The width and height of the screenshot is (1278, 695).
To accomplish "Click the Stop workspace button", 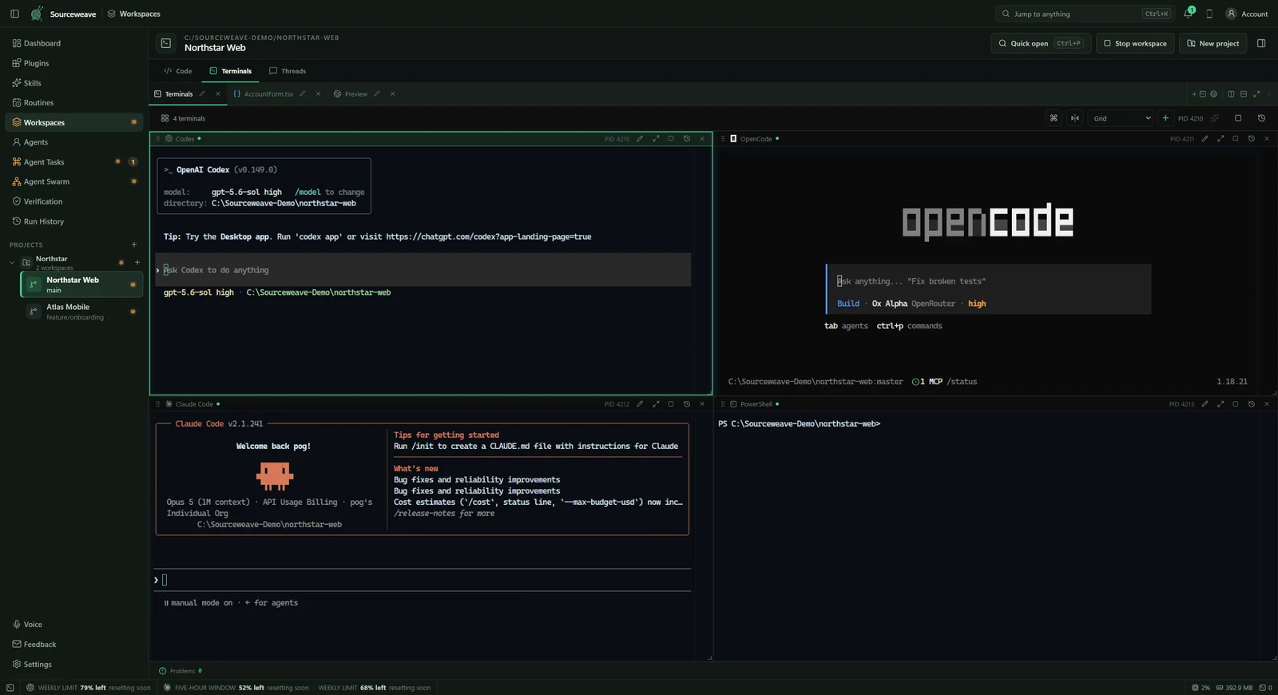I will (x=1134, y=43).
